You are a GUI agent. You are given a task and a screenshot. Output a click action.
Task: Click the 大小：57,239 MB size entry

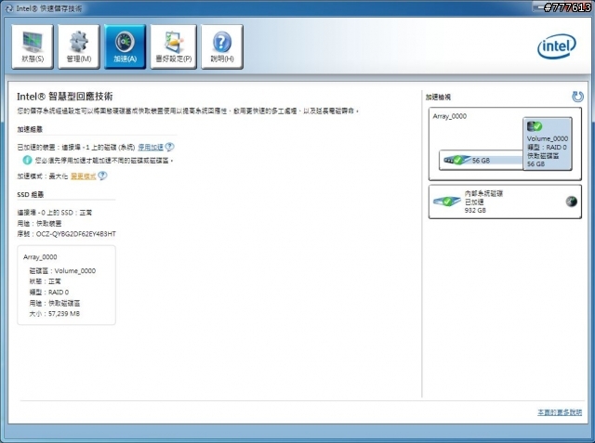[55, 314]
